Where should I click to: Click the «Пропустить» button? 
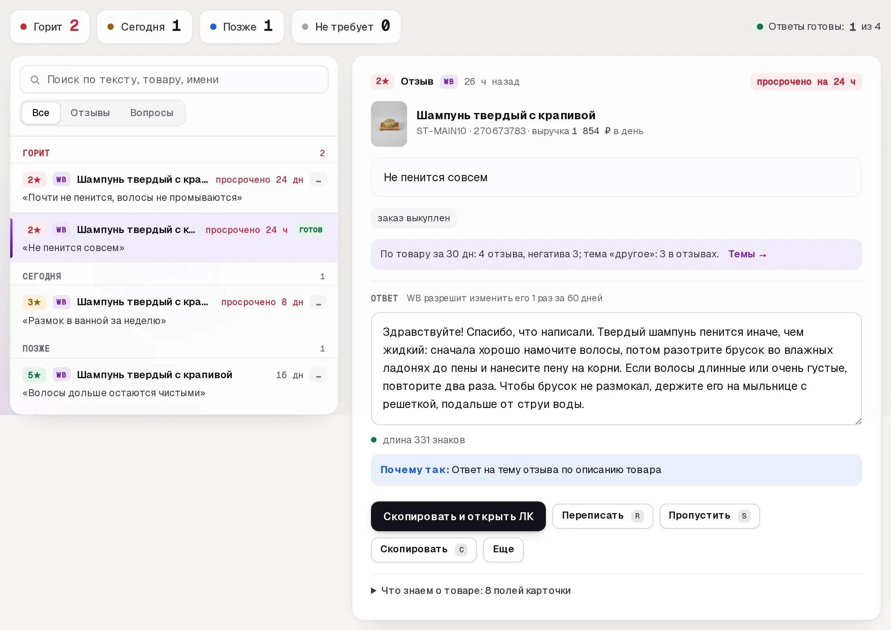click(x=709, y=516)
